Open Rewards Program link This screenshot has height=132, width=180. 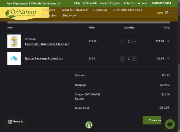point(110,3)
